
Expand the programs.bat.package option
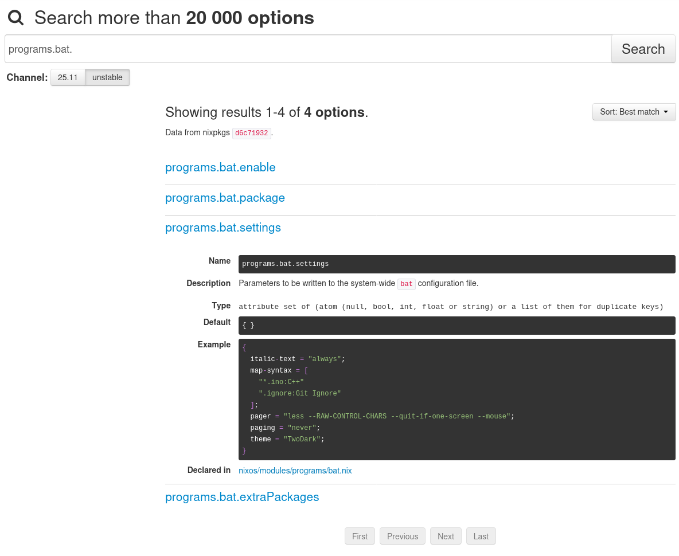coord(225,198)
